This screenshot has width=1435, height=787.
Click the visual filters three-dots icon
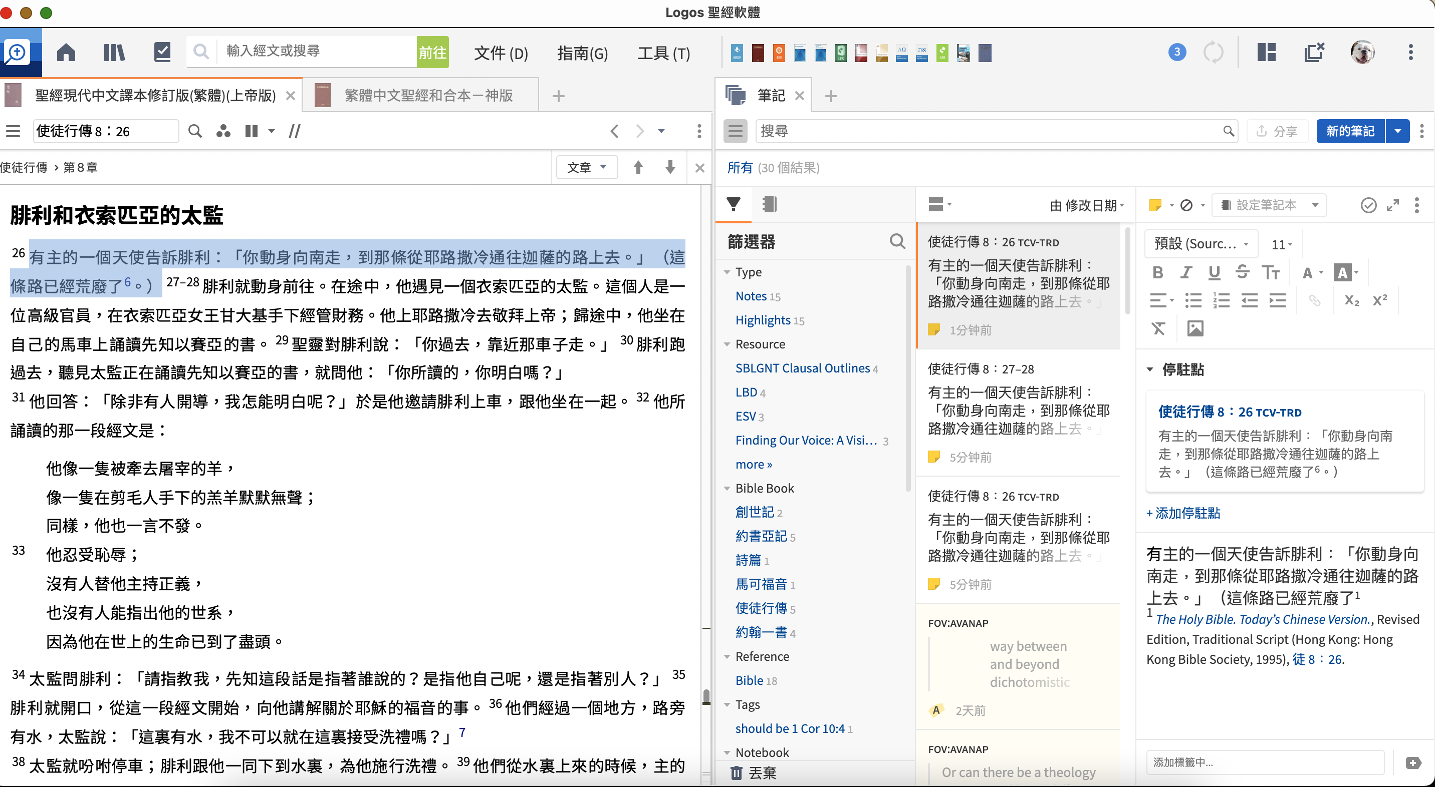point(223,131)
